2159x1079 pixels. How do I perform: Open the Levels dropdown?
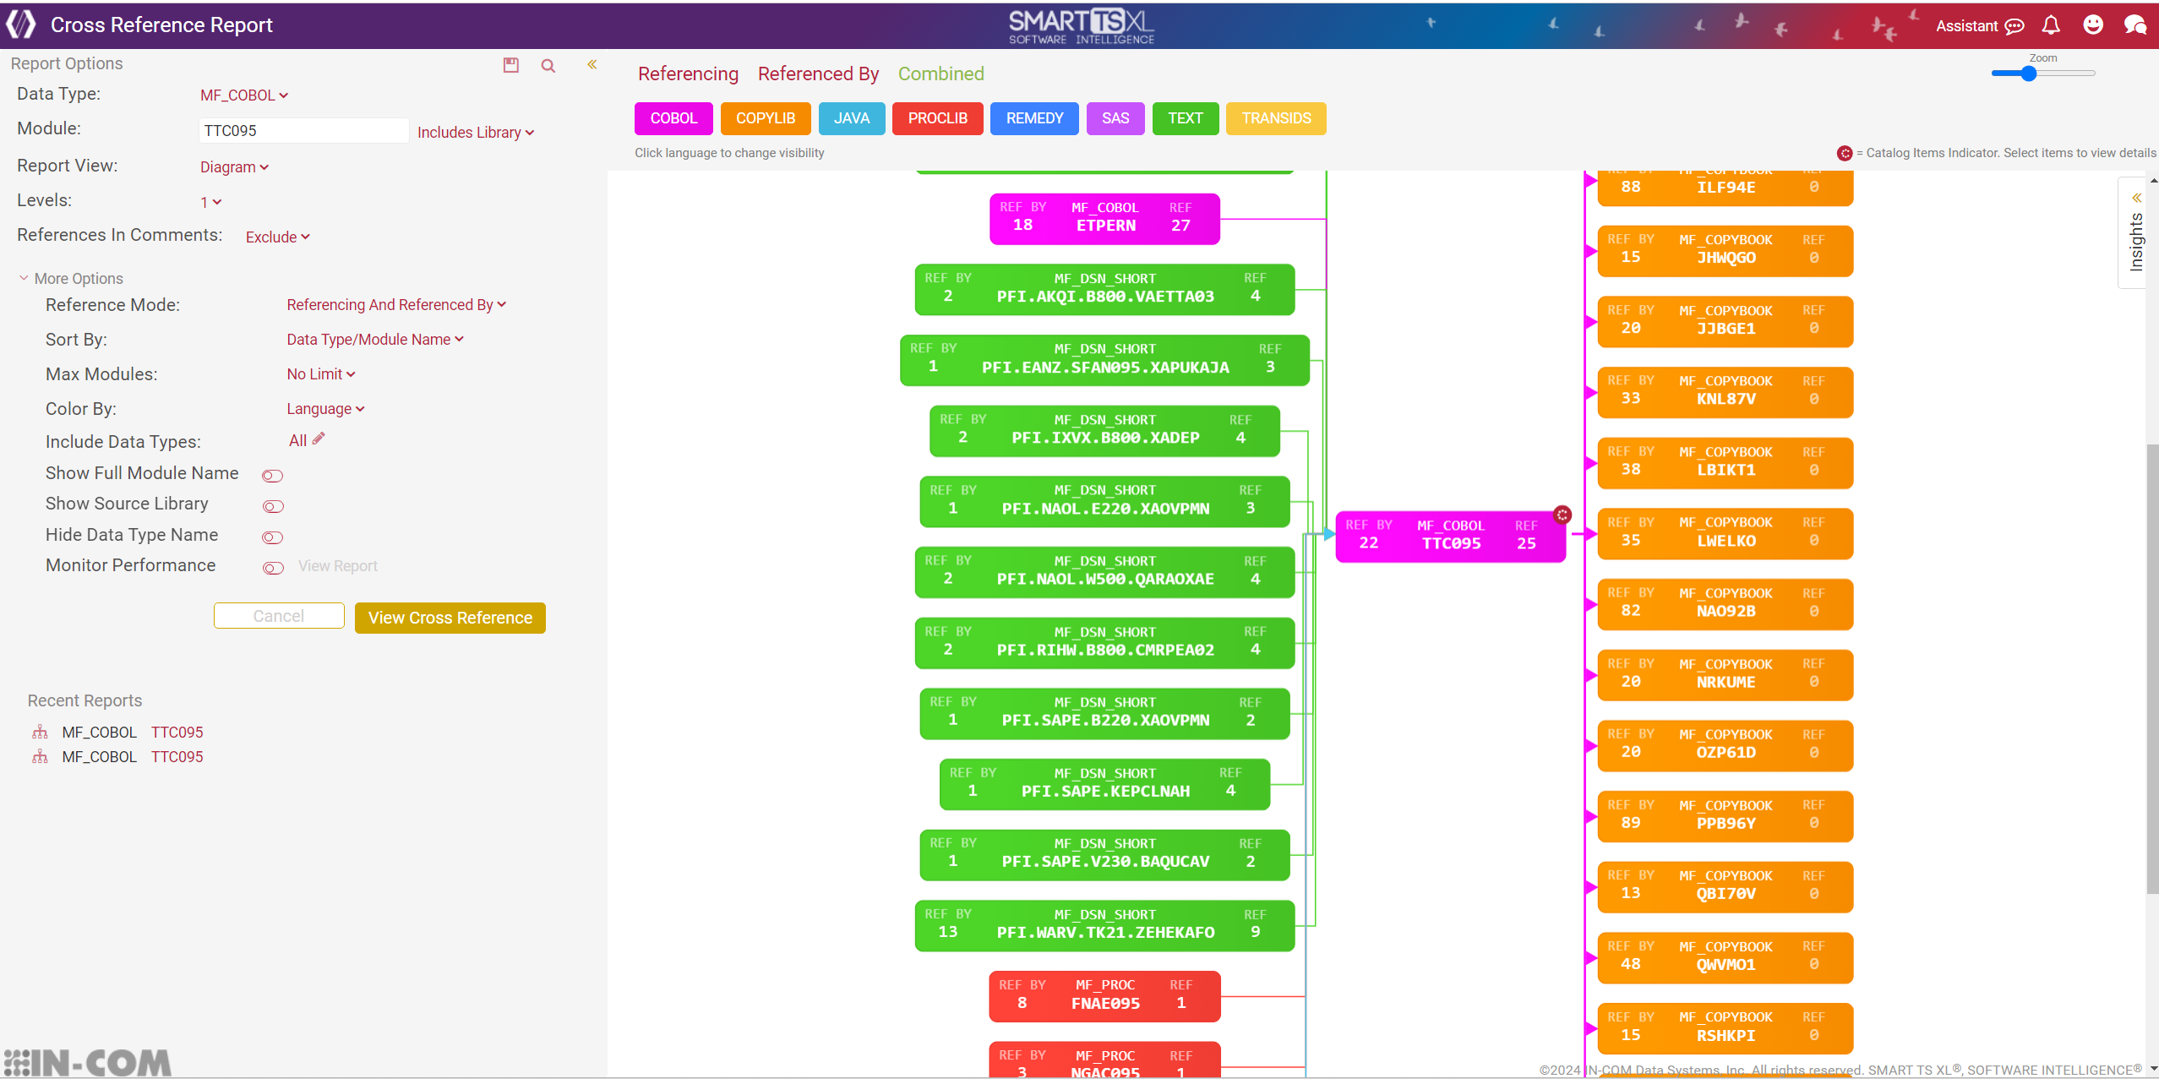click(210, 202)
